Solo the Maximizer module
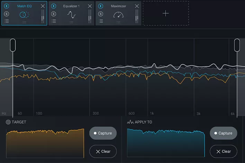The width and height of the screenshot is (245, 163). point(100,14)
